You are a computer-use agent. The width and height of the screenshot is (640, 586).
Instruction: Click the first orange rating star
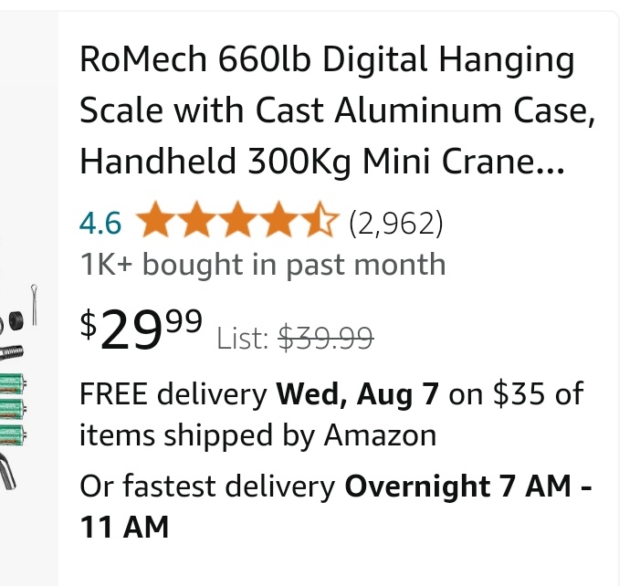(156, 222)
